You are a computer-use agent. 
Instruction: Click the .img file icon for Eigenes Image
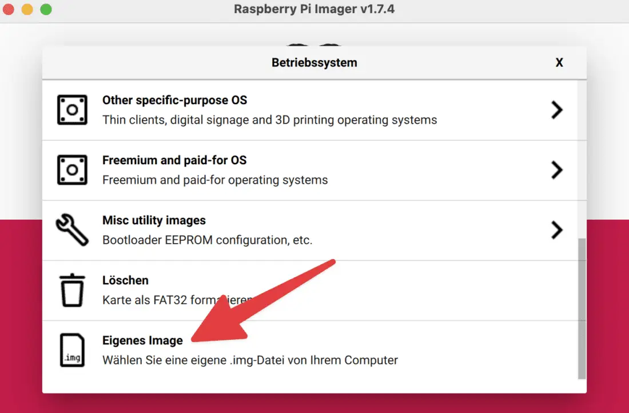[x=72, y=350]
